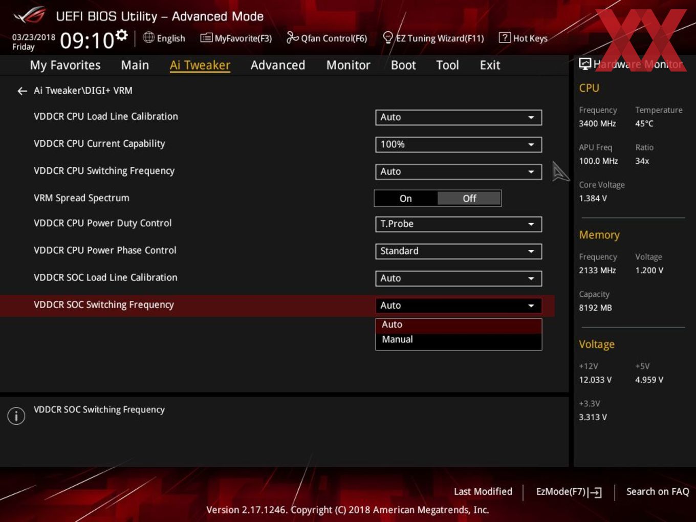Viewport: 696px width, 522px height.
Task: Set VRM Spread Spectrum to Off
Action: click(x=469, y=199)
